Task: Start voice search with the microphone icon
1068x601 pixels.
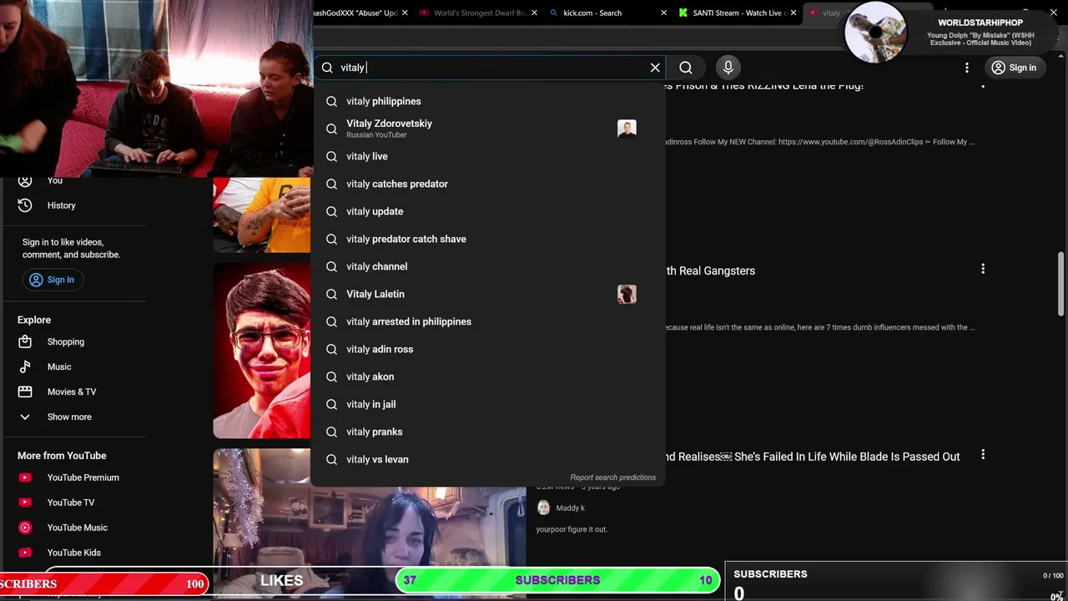Action: click(728, 68)
